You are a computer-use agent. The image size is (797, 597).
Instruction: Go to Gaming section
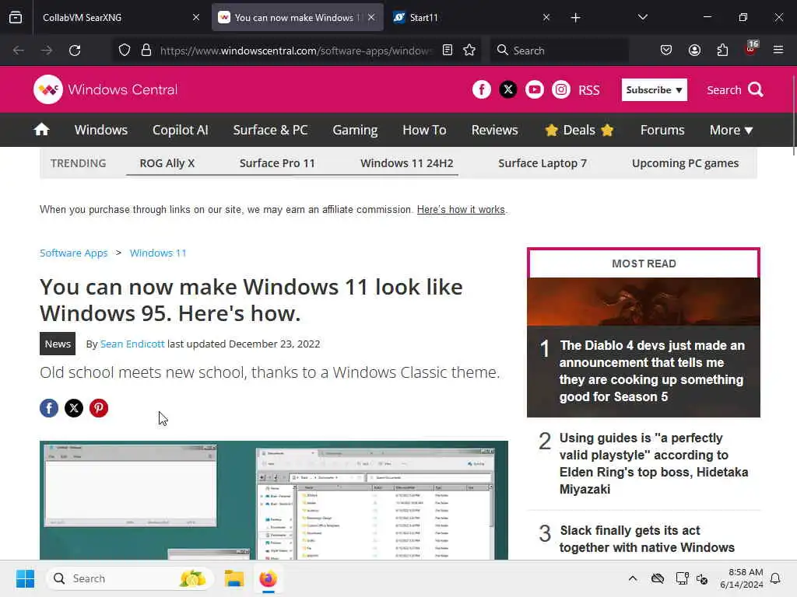(355, 130)
